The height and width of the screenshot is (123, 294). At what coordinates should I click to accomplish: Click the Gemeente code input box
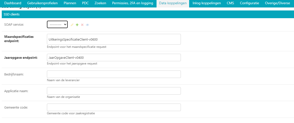[x=114, y=107]
